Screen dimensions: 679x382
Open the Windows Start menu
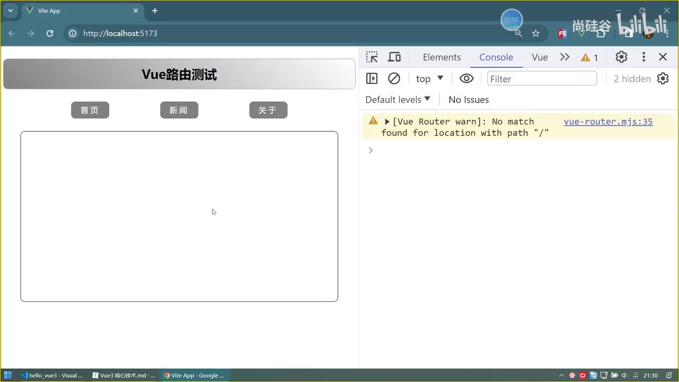(x=8, y=375)
